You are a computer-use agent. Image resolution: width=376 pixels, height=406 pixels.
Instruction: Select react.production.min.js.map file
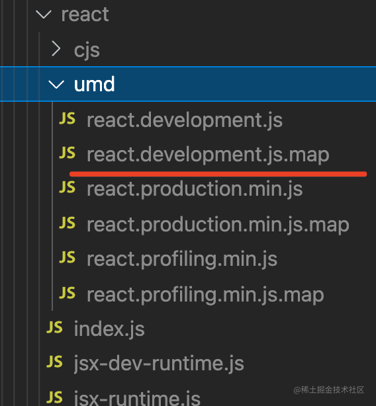coord(218,225)
